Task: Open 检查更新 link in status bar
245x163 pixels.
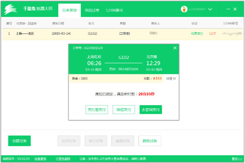Action: point(40,159)
